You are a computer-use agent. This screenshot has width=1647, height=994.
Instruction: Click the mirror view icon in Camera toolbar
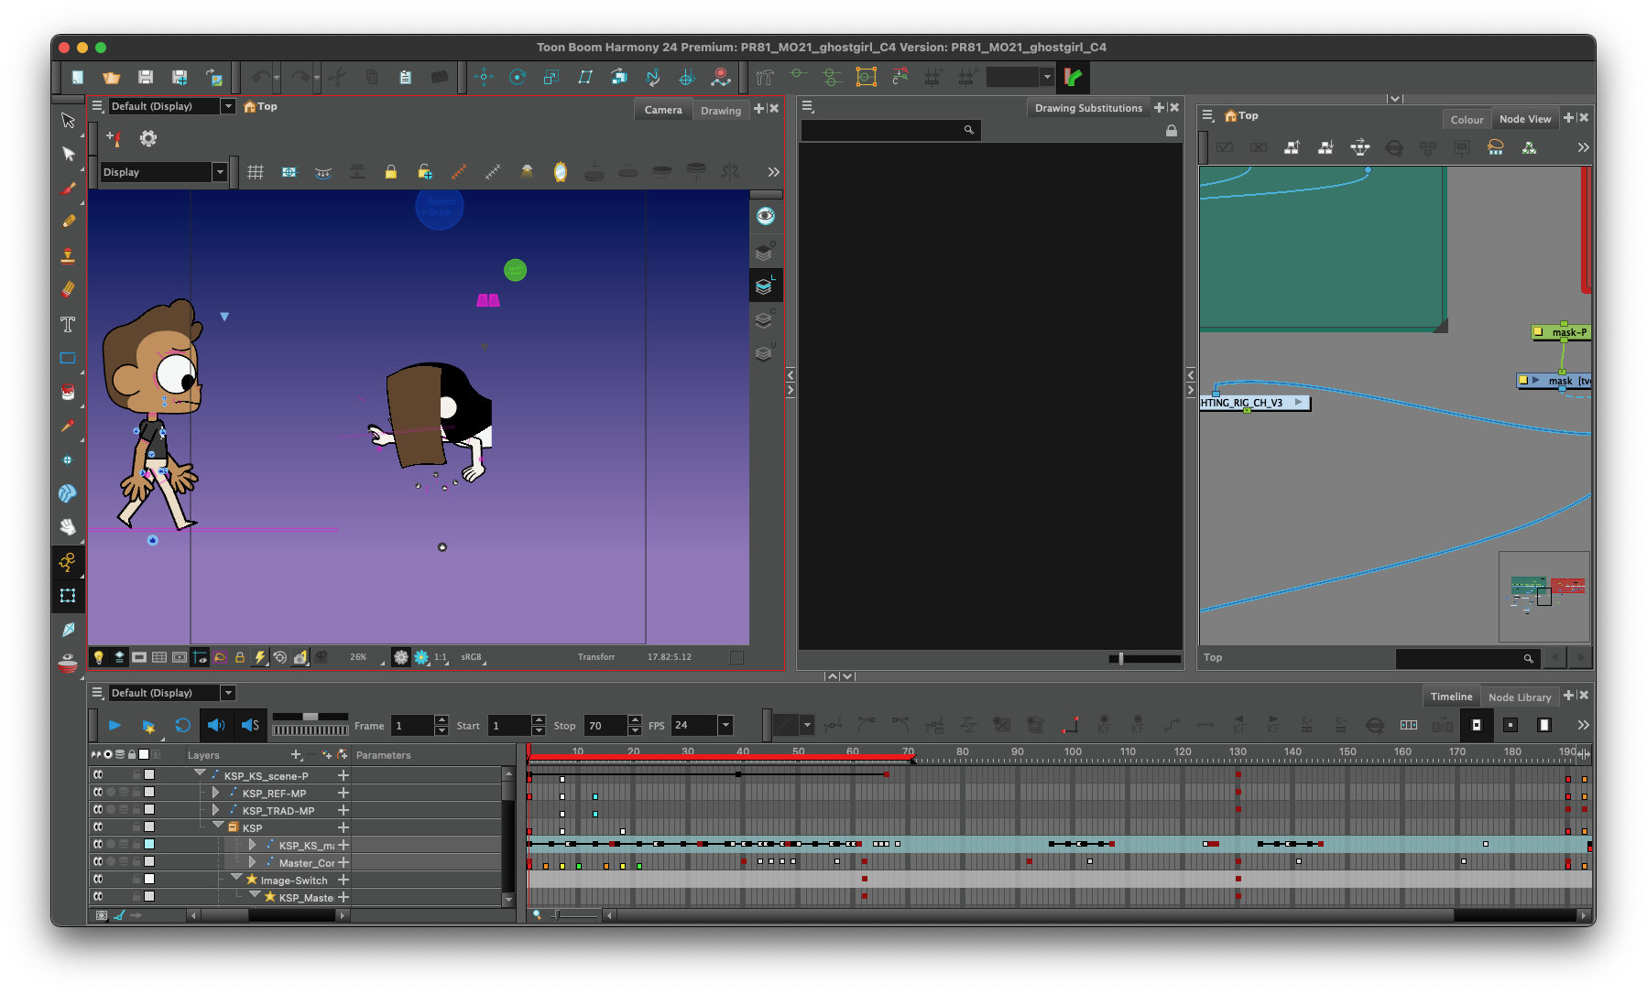click(560, 172)
